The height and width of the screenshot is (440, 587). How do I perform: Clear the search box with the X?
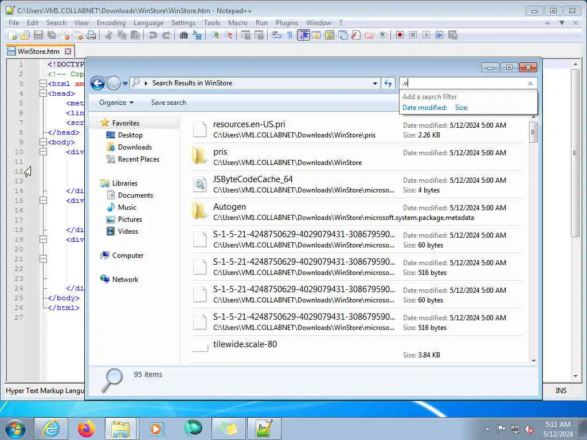(530, 84)
